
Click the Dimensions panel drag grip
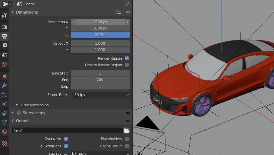tap(128, 12)
